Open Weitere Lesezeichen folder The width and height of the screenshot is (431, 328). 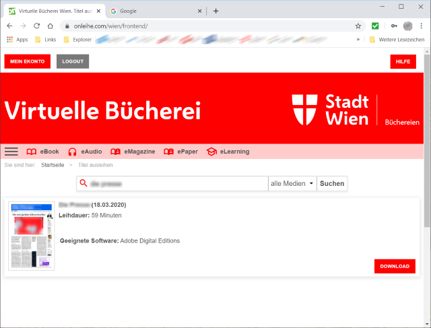pos(397,40)
